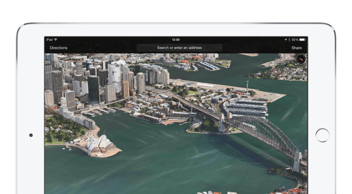Tap the compass icon on the map
The image size is (352, 194).
pos(301,59)
